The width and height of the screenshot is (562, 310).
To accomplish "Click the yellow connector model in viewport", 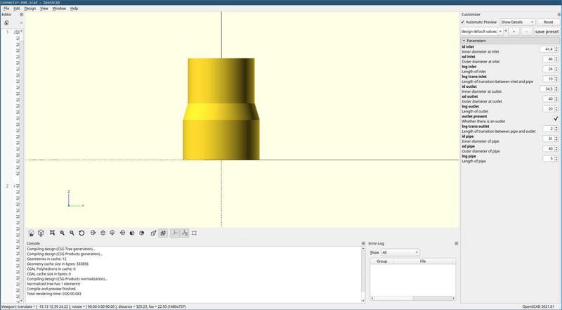I will 221,109.
